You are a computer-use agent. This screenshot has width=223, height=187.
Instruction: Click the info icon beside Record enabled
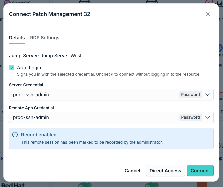pos(15,135)
